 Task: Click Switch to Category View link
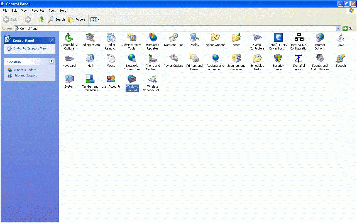[x=30, y=48]
